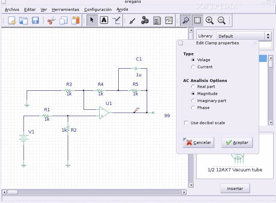
Task: Open the Library Default dropdown
Action: [x=244, y=36]
